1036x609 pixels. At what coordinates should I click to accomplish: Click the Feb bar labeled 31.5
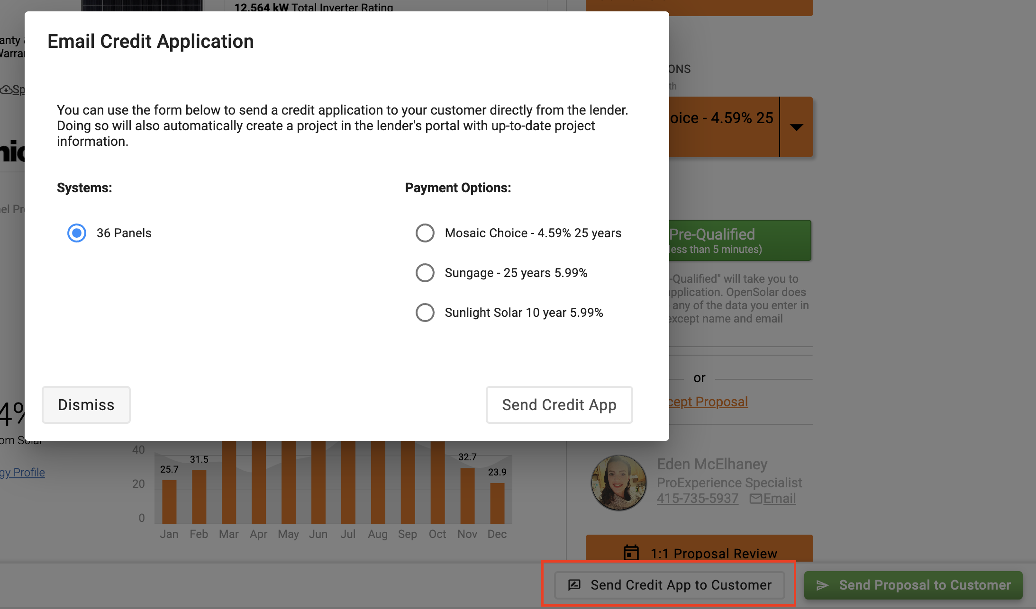[x=199, y=496]
